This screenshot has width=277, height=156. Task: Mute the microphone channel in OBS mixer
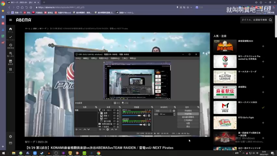tap(145, 115)
